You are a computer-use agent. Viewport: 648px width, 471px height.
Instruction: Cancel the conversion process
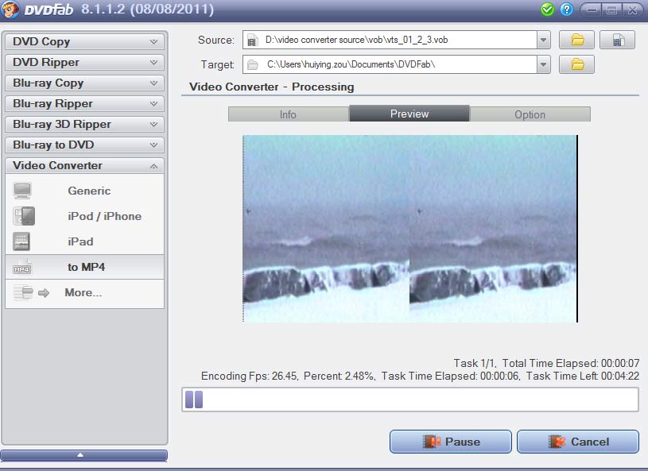[x=578, y=442]
